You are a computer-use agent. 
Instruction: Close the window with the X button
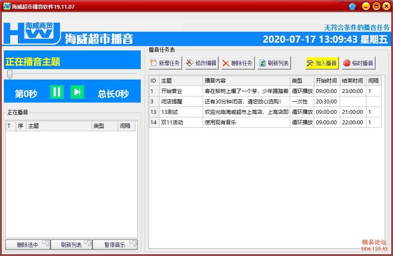tap(386, 6)
